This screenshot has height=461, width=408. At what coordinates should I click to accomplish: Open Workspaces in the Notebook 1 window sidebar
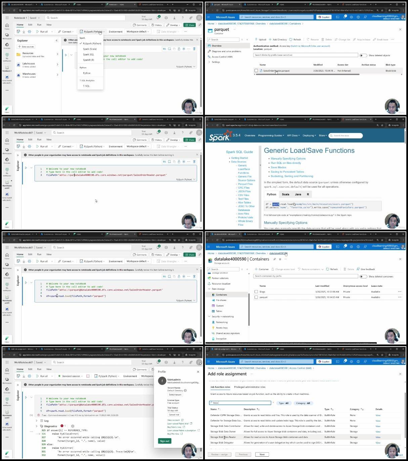pyautogui.click(x=7, y=36)
